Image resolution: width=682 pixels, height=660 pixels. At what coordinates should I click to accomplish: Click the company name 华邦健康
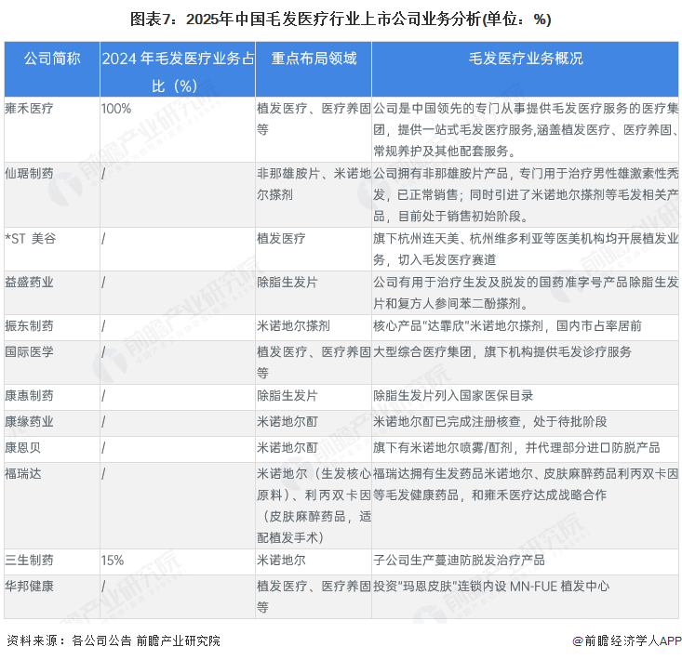[29, 587]
